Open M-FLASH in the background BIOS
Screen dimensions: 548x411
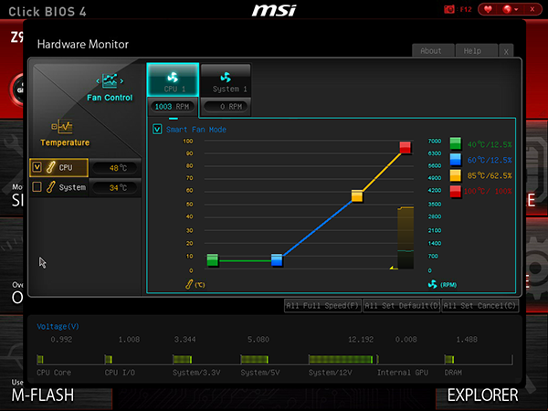[43, 395]
